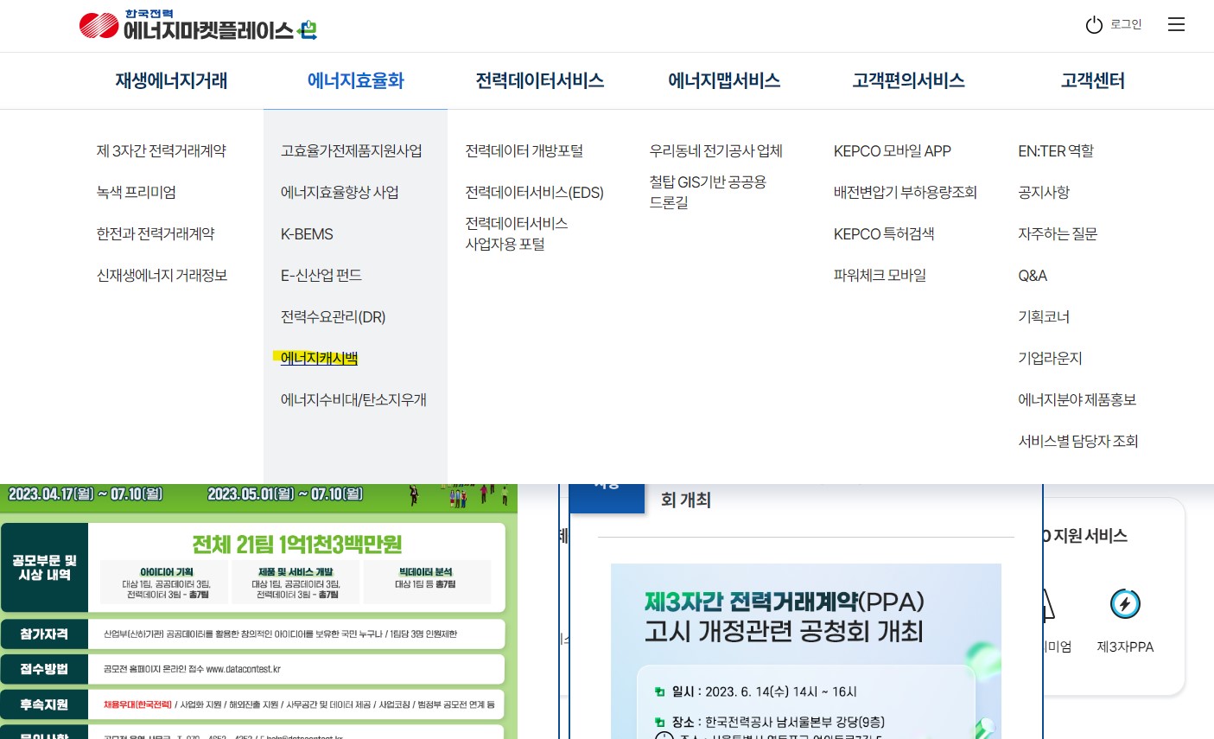Viewport: 1214px width, 739px height.
Task: Open the 고객편의서비스 menu
Action: pyautogui.click(x=908, y=80)
